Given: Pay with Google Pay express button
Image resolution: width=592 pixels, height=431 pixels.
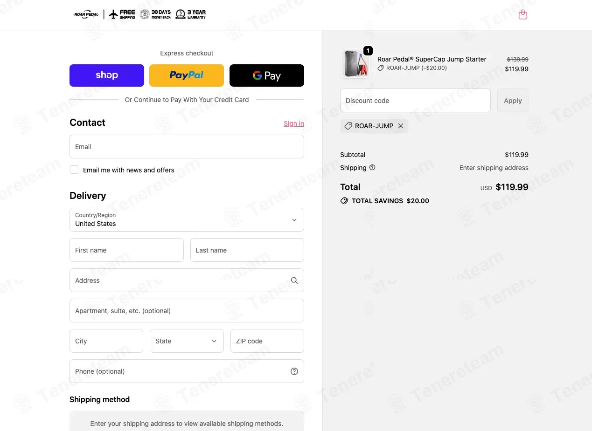Looking at the screenshot, I should pyautogui.click(x=267, y=75).
